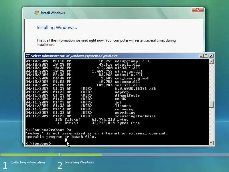This screenshot has width=229, height=172.
Task: Click the last X:\Sources> prompt line
Action: pyautogui.click(x=38, y=144)
